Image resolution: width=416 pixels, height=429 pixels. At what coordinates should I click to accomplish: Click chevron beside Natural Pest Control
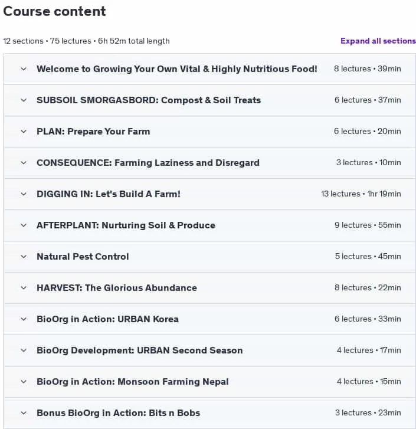click(24, 257)
